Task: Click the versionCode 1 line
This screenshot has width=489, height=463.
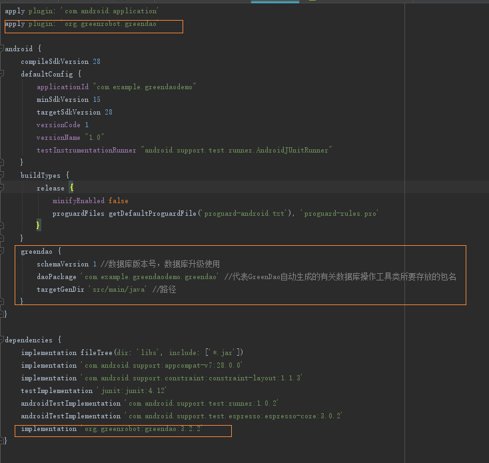Action: click(x=63, y=125)
